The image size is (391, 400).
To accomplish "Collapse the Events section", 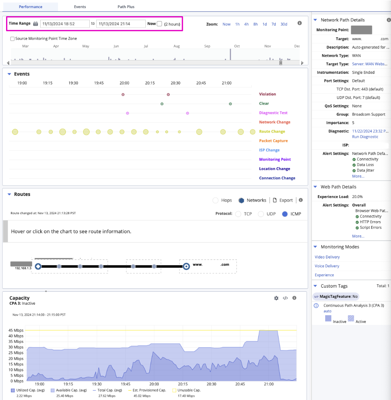I will pos(9,74).
